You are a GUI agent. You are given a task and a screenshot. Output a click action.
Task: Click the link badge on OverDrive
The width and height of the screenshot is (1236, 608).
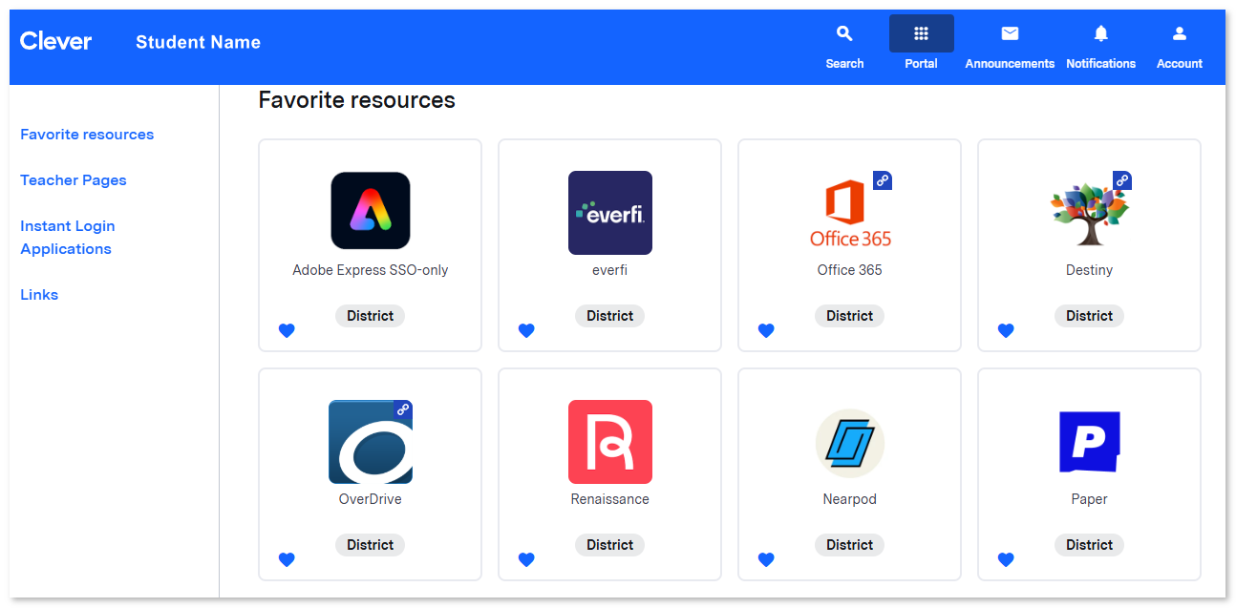pos(403,409)
